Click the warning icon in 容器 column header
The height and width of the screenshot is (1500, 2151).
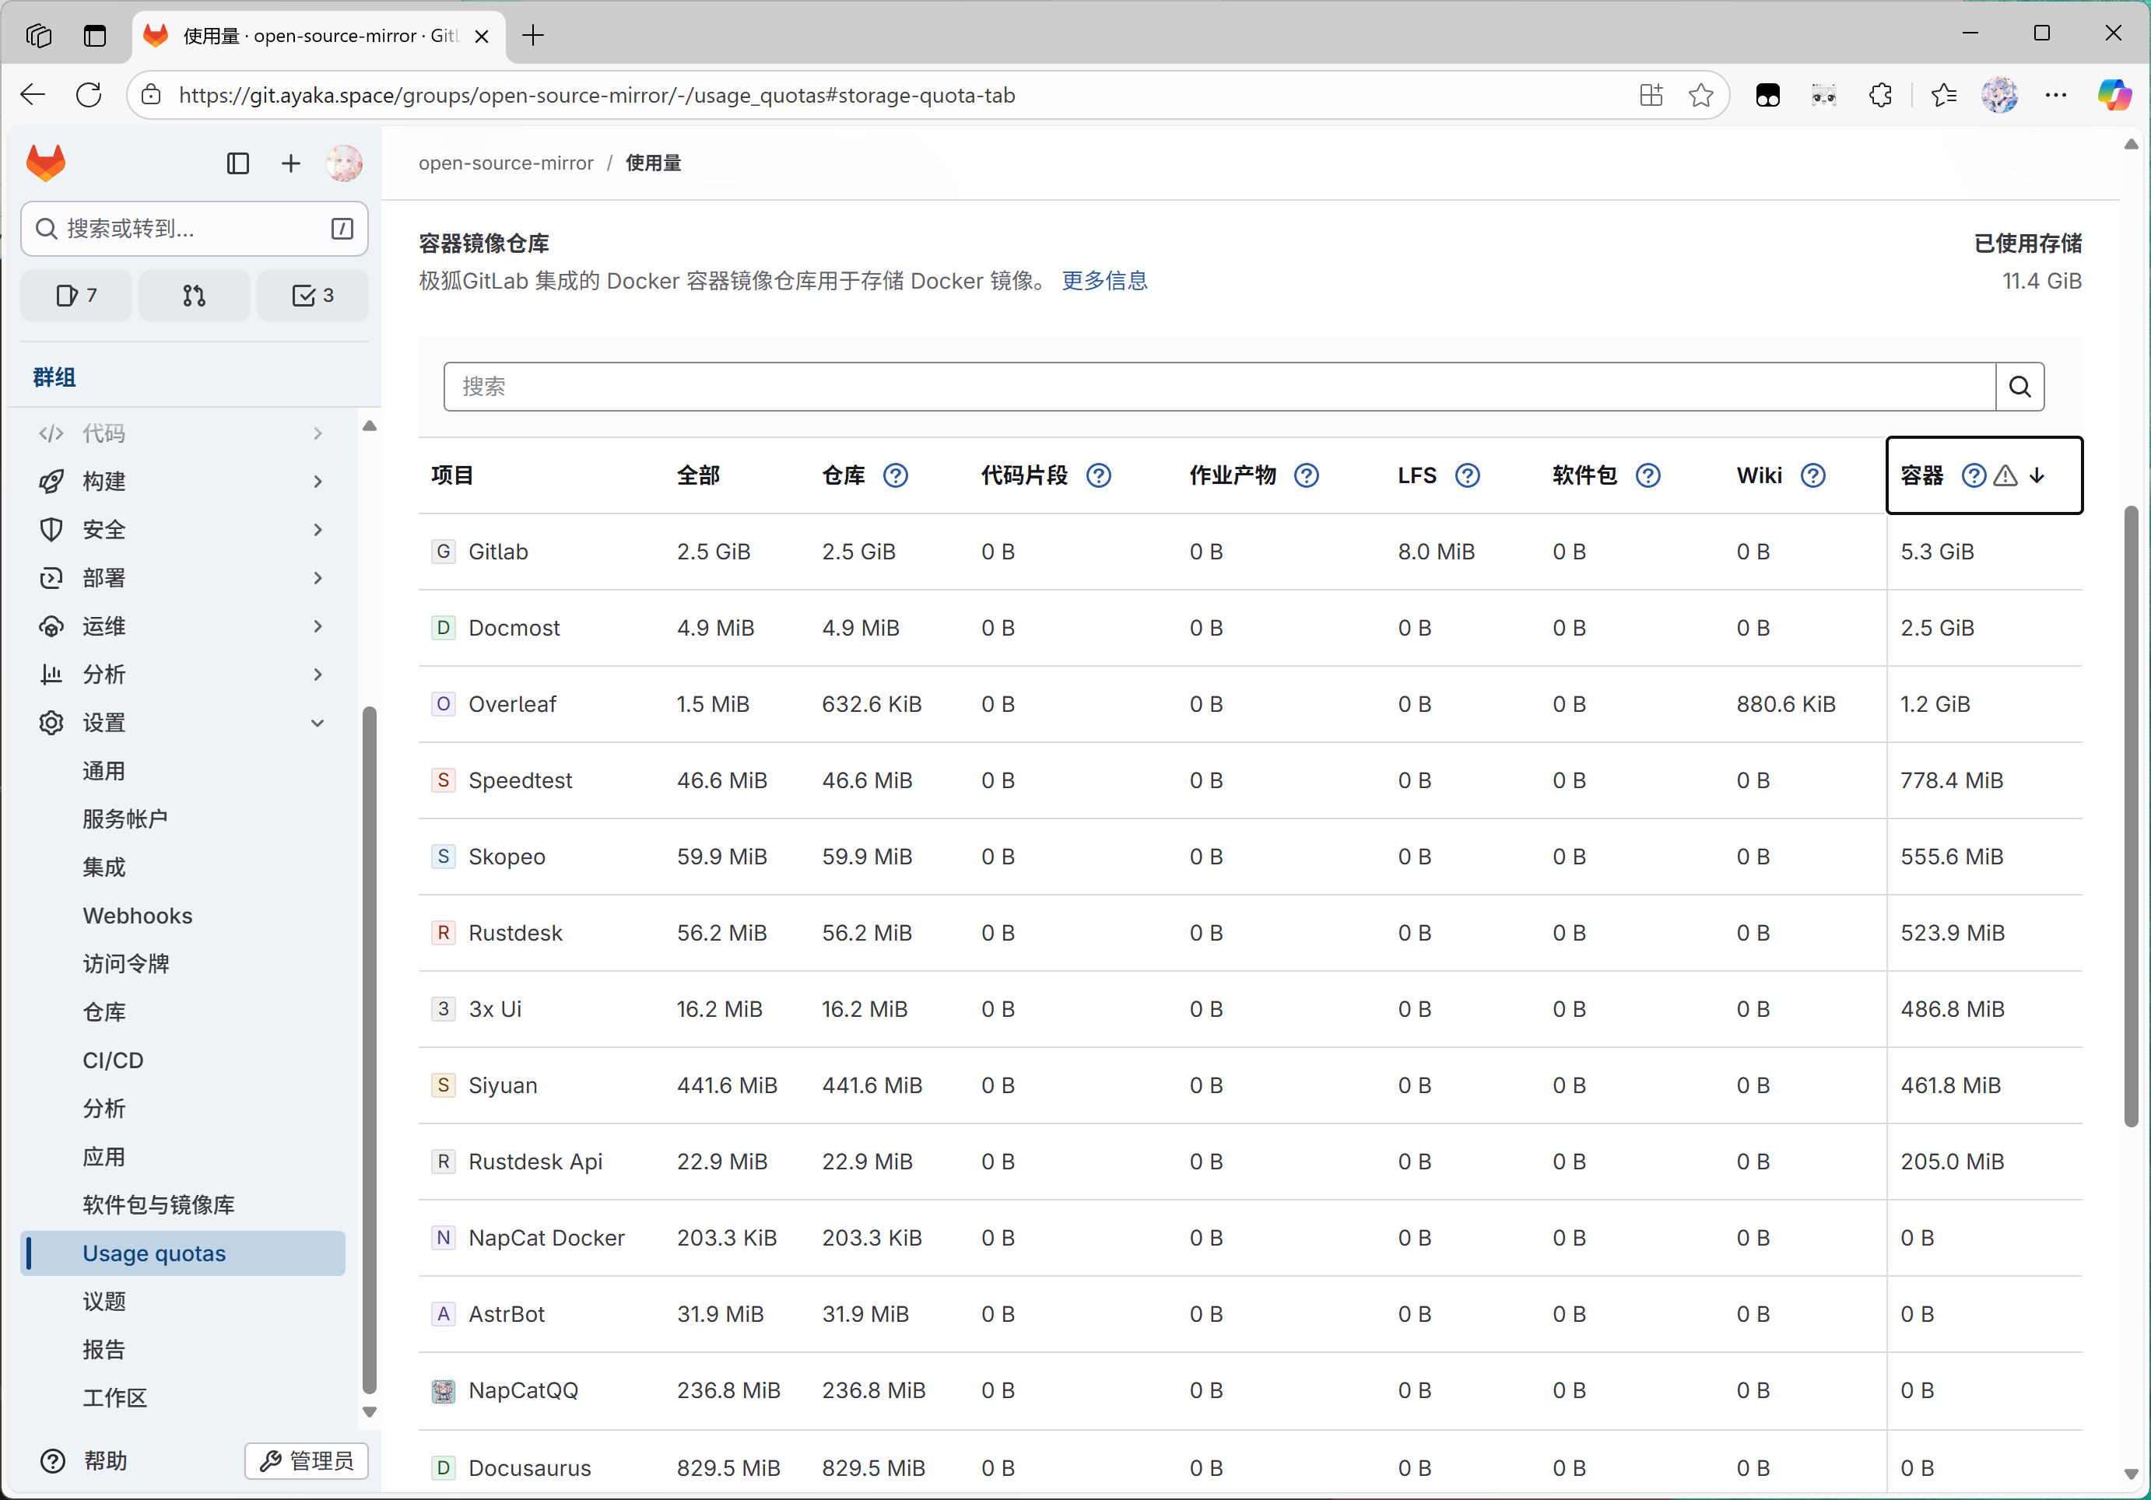coord(2005,477)
